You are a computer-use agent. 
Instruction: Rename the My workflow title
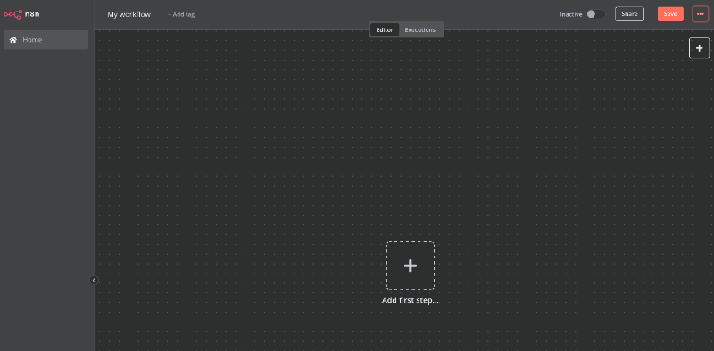point(129,14)
